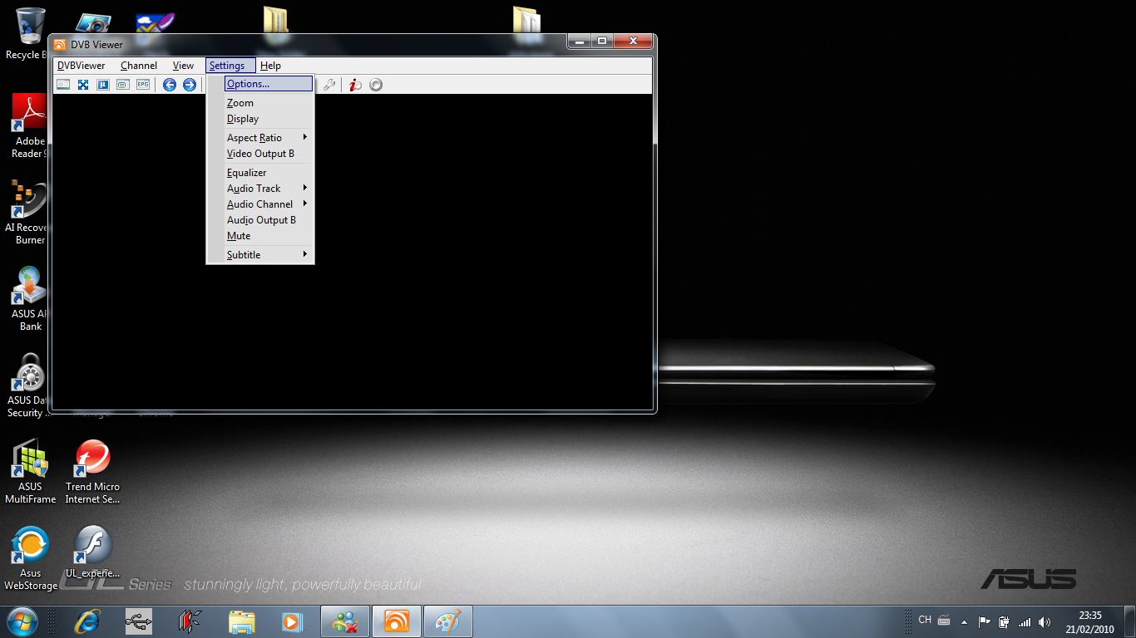Select the ASUS Data Security desktop icon
This screenshot has height=638, width=1136.
(x=27, y=385)
